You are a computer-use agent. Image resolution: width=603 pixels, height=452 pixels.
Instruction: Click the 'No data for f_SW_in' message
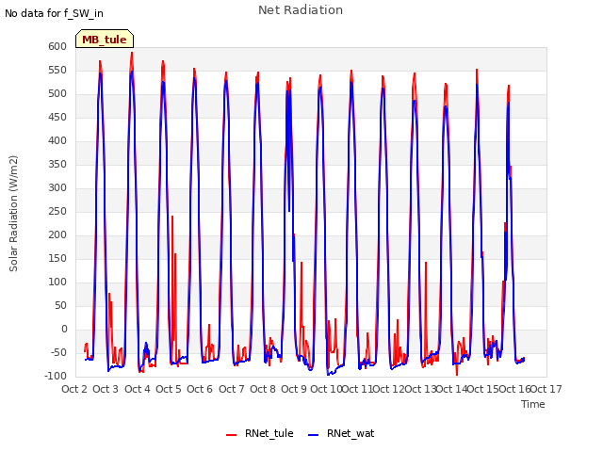click(54, 13)
